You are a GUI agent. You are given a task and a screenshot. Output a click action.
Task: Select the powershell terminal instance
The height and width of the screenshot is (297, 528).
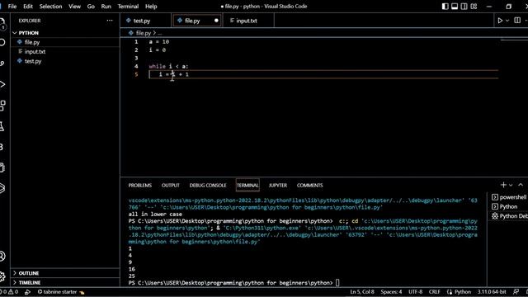point(509,197)
